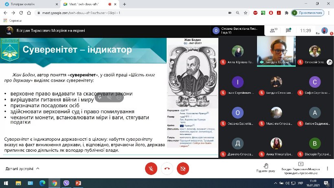Open the Сервисы apps shortcut
This screenshot has height=188, width=334.
click(12, 20)
